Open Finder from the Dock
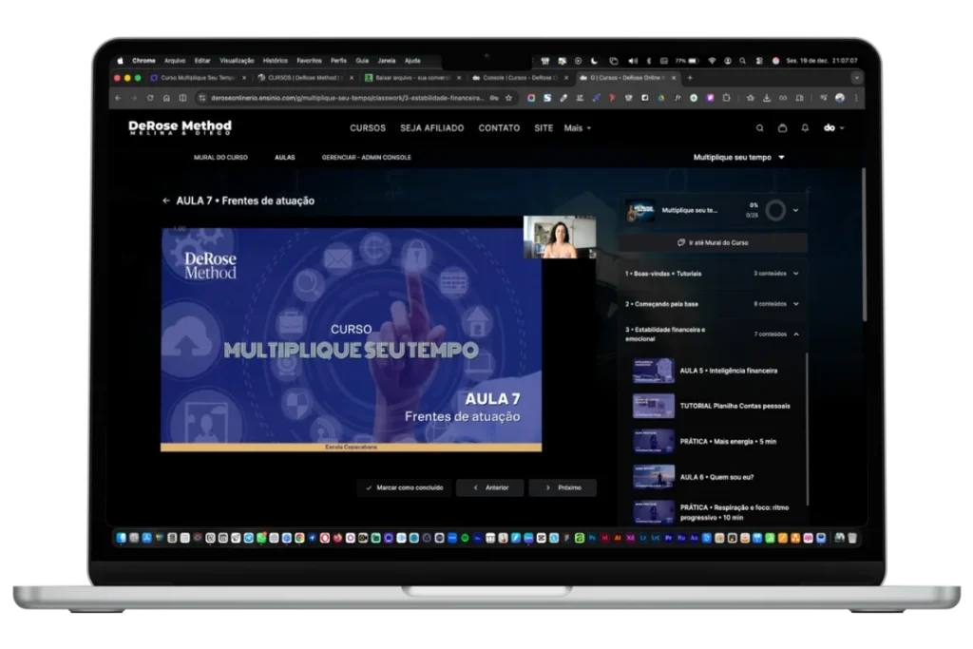Image resolution: width=973 pixels, height=649 pixels. point(121,538)
